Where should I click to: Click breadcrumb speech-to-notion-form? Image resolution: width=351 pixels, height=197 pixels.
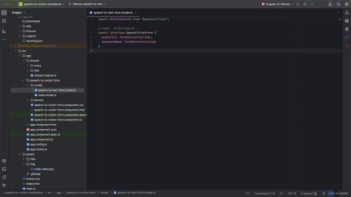point(81,193)
